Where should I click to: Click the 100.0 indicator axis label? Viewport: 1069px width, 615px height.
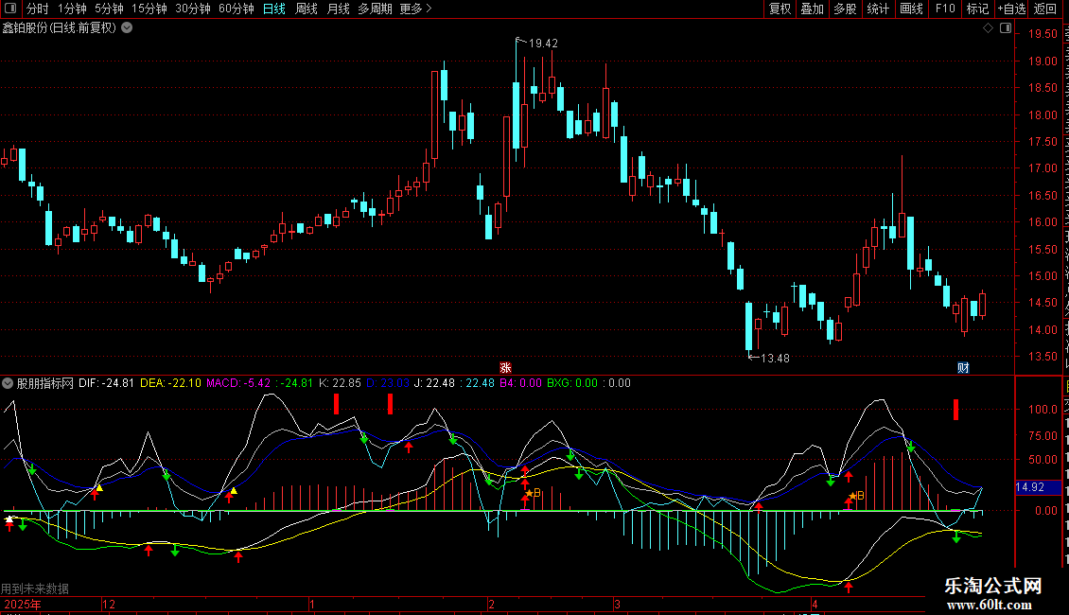(x=1043, y=410)
